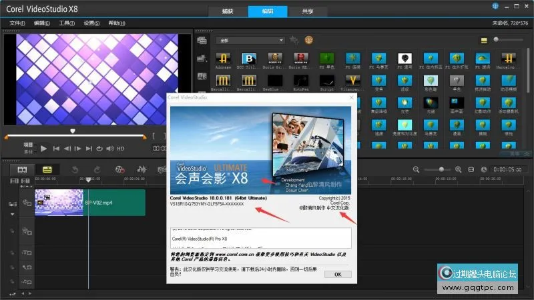
Task: Select the BCC Title filter
Action: click(x=249, y=59)
